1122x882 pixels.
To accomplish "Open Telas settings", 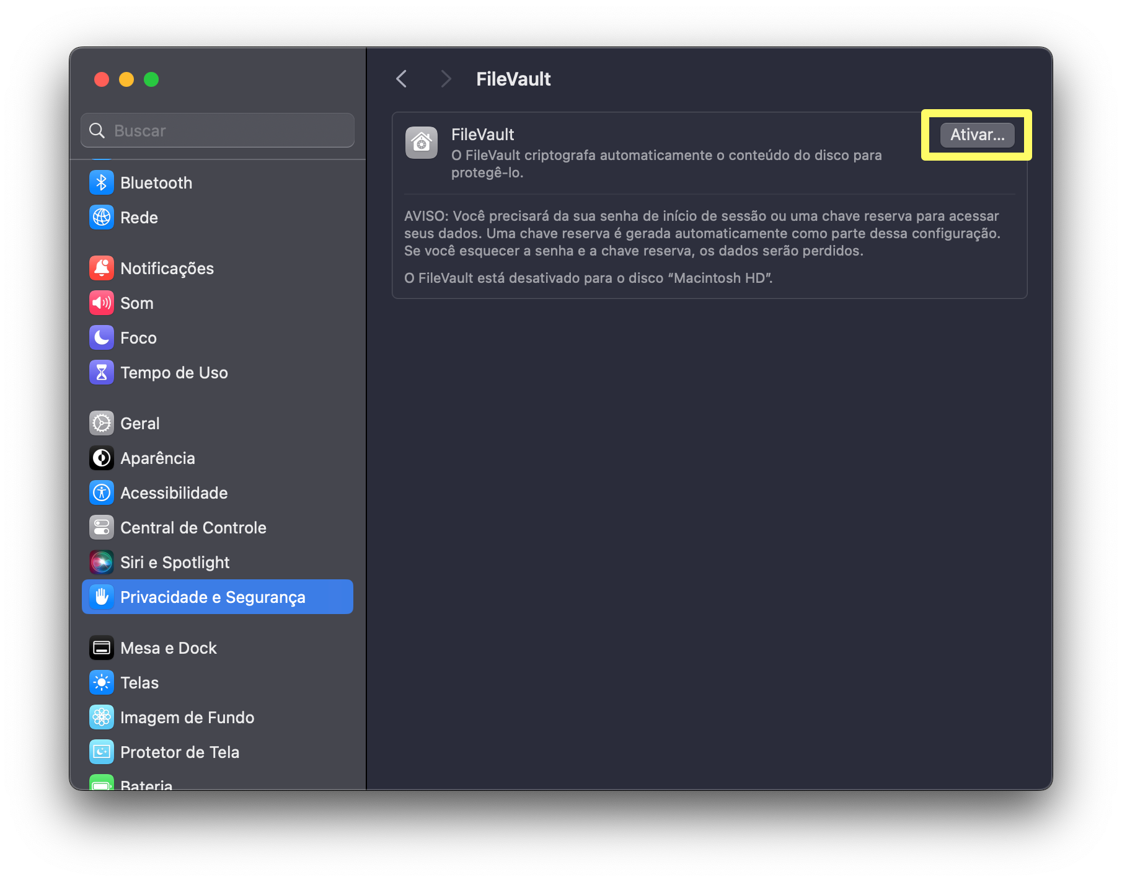I will tap(139, 682).
